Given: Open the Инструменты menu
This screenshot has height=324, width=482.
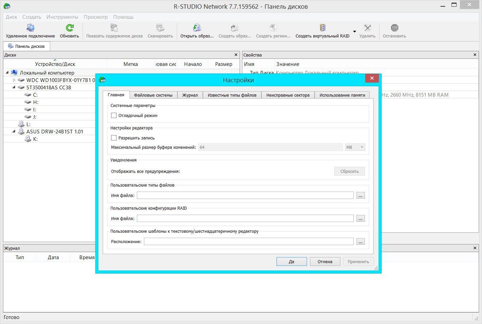Looking at the screenshot, I should (x=62, y=17).
